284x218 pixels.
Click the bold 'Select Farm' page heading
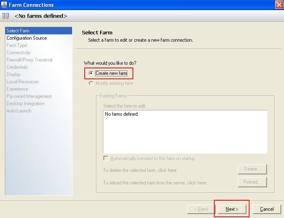pos(97,32)
